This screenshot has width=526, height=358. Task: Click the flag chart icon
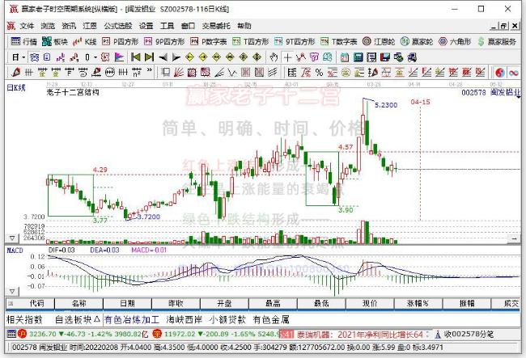[119, 57]
